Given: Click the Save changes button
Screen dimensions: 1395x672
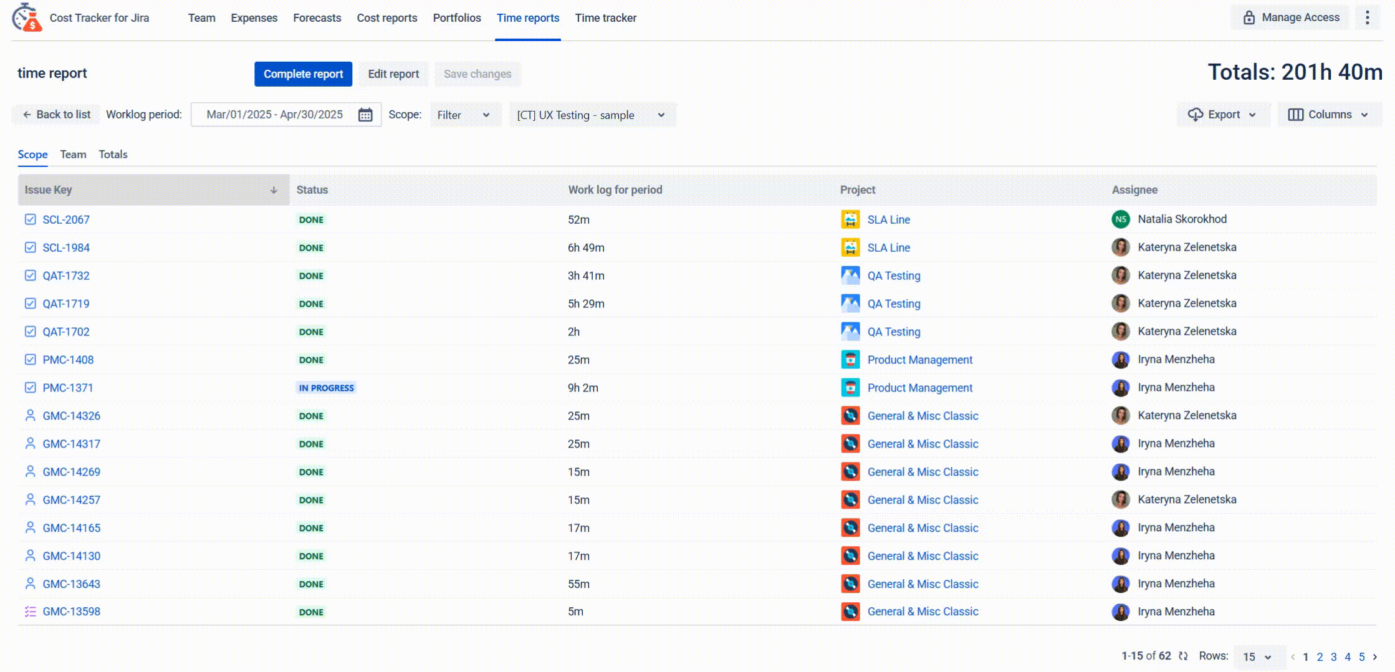Looking at the screenshot, I should (x=477, y=74).
